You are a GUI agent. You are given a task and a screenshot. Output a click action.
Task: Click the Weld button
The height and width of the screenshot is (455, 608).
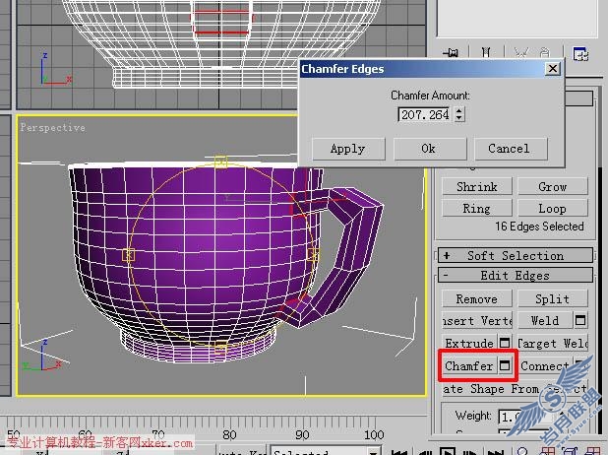point(545,321)
